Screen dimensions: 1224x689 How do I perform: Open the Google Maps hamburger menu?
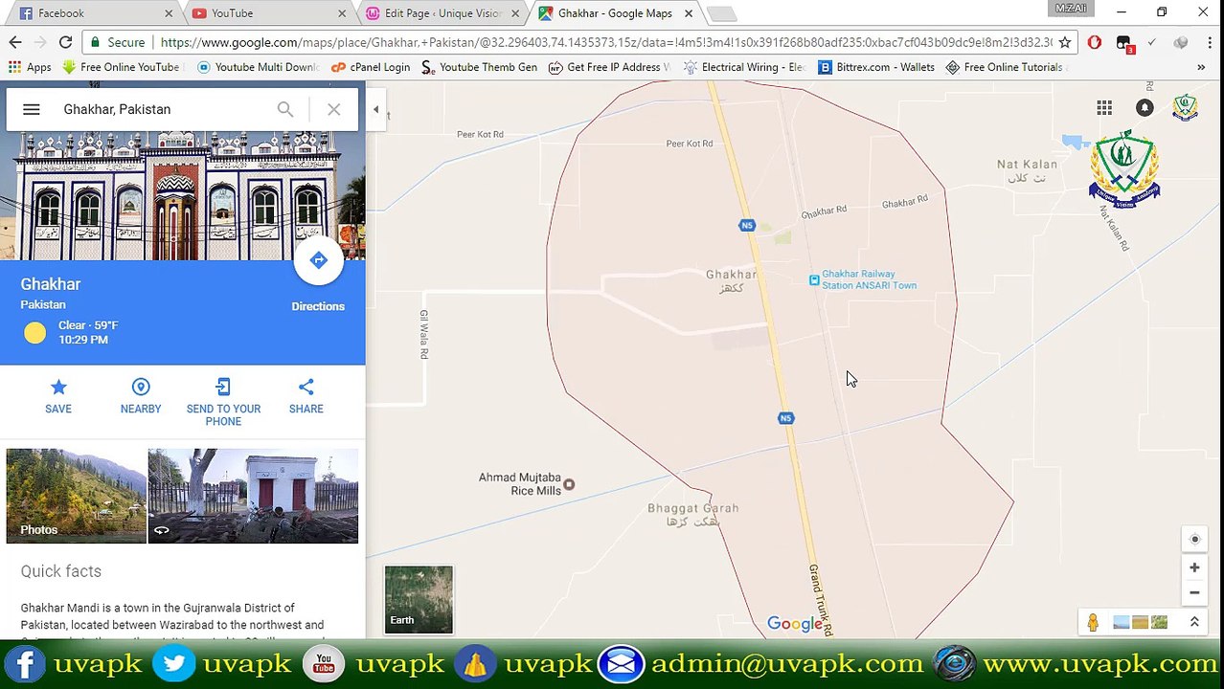31,109
